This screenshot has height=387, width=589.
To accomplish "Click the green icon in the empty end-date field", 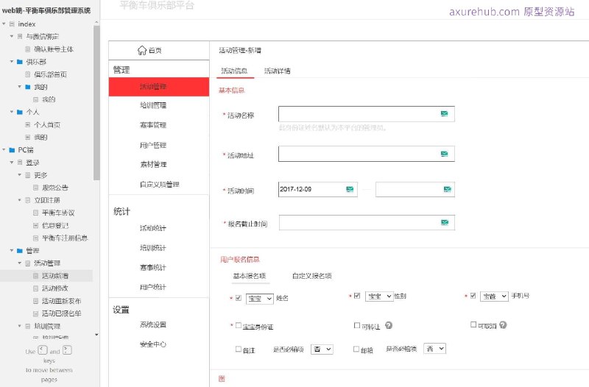I will 447,189.
